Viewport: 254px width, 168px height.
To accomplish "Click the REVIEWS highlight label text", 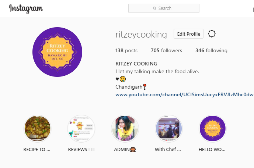I will tap(81, 150).
